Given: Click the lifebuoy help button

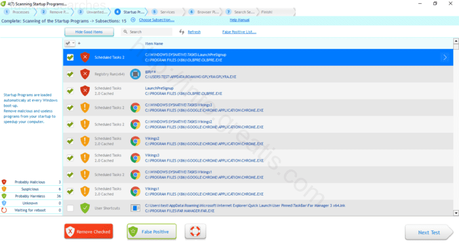Looking at the screenshot, I should tap(195, 232).
